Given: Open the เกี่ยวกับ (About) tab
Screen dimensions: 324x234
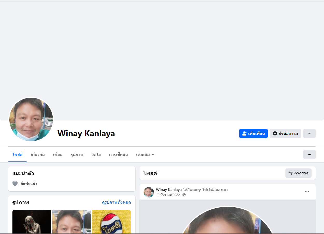Looking at the screenshot, I should click(x=38, y=154).
